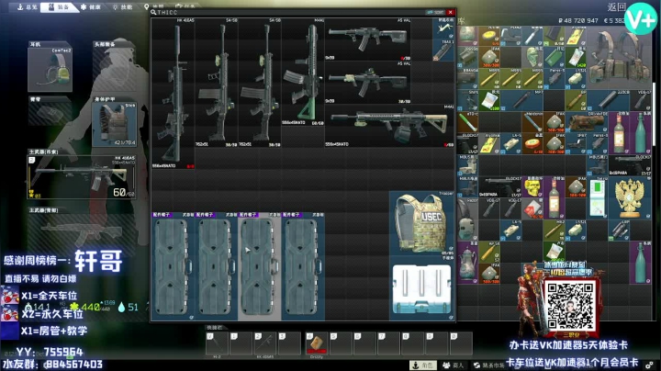Open the 角色 character bottom tab
Image resolution: width=661 pixels, height=371 pixels.
pyautogui.click(x=423, y=365)
